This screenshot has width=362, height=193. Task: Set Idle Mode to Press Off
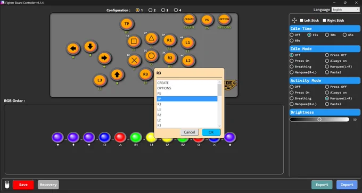pyautogui.click(x=327, y=55)
